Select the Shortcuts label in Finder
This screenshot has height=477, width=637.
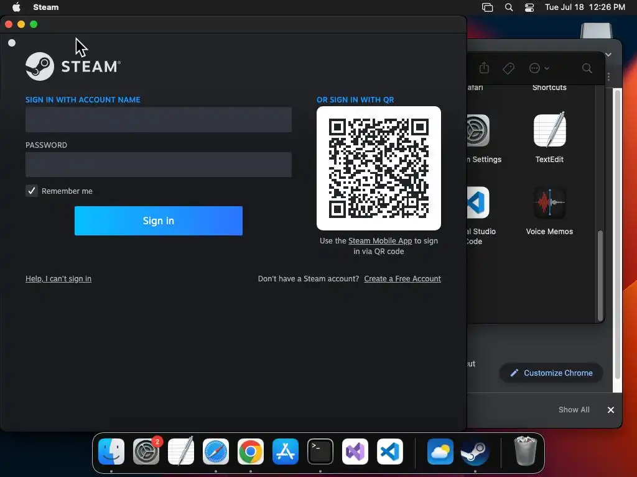coord(549,87)
